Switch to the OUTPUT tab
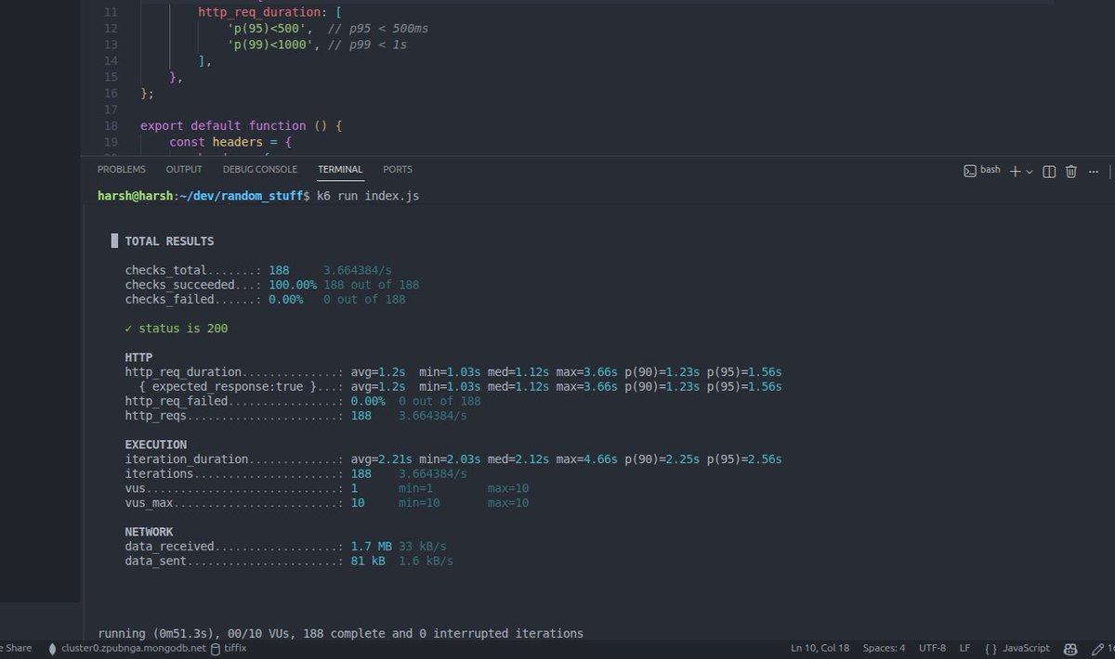The image size is (1115, 659). [184, 170]
